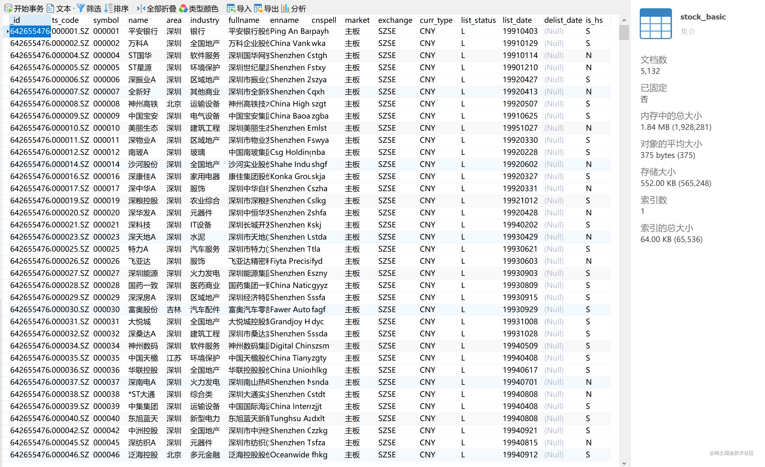Open the 筛选 (filter) funnel tool

tap(81, 8)
